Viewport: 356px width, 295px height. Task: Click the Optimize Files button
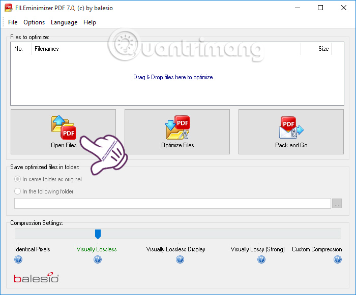pos(177,132)
